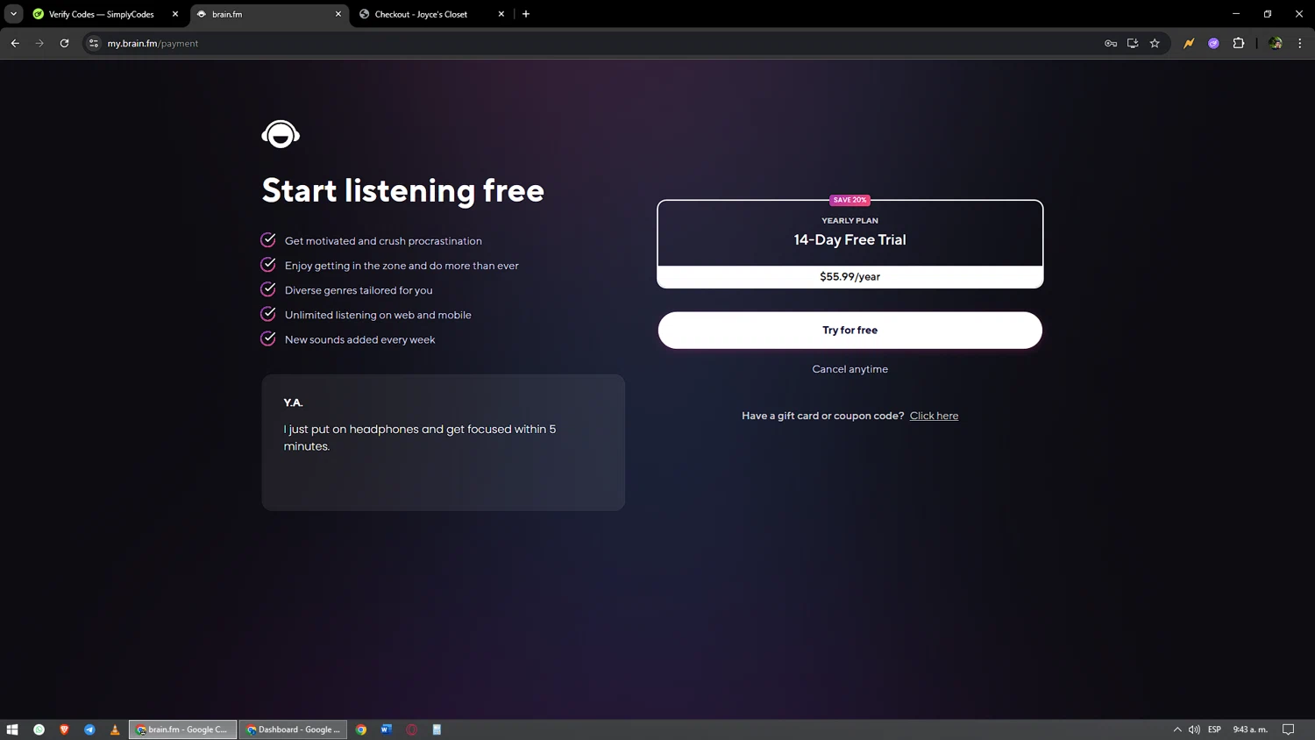Bookmark this page with star icon
This screenshot has height=740, width=1315.
click(x=1155, y=43)
